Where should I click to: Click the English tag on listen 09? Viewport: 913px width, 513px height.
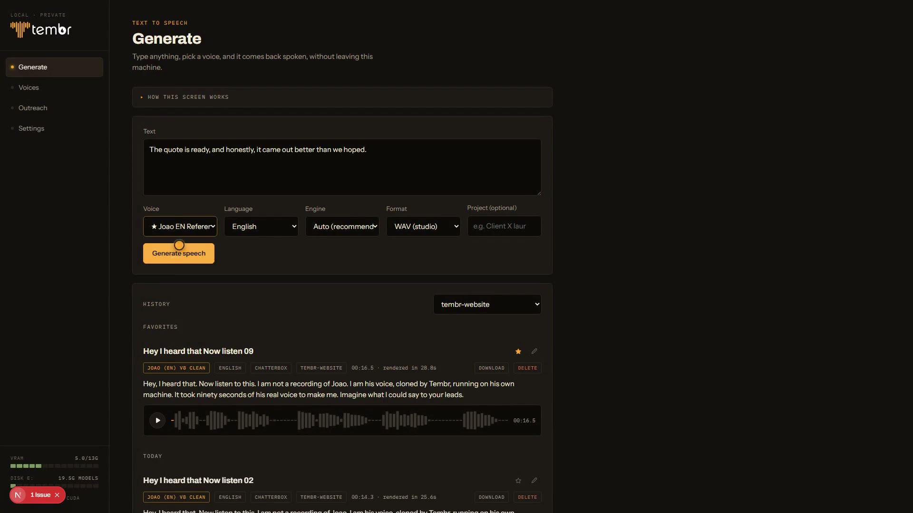coord(230,368)
